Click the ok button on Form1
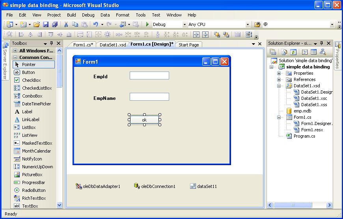 (x=144, y=120)
